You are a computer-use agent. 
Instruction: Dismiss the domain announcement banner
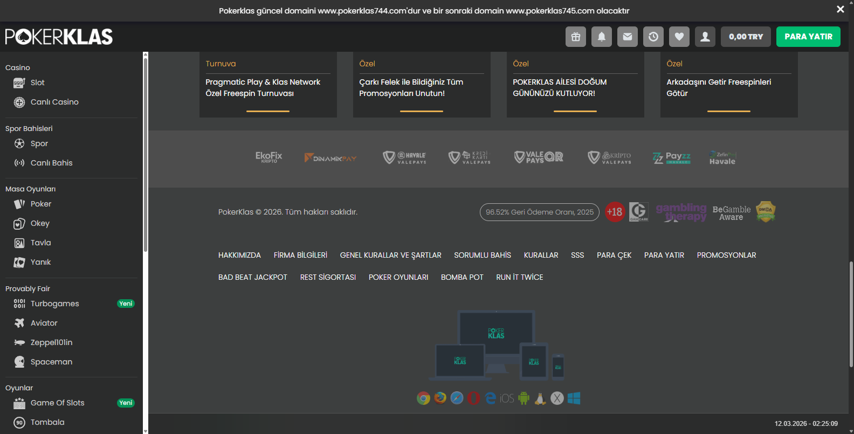point(840,9)
